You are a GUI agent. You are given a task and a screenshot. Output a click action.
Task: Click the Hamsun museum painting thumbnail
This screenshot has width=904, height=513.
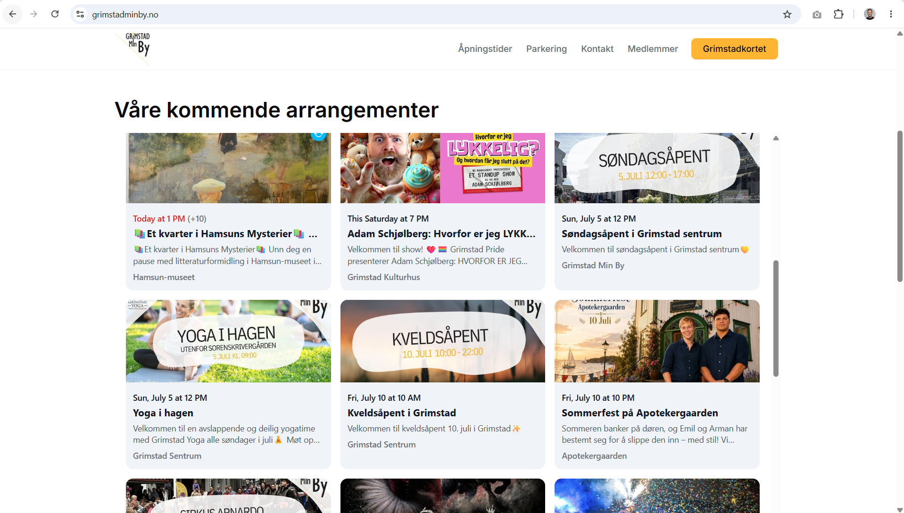coord(228,168)
